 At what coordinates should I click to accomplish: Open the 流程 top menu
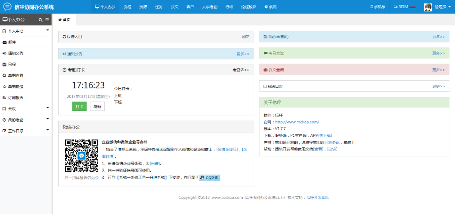click(x=127, y=7)
